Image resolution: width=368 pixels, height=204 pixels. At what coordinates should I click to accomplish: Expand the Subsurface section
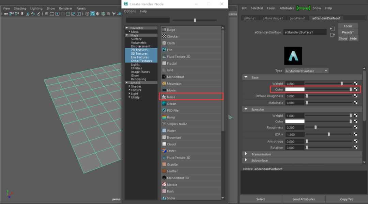(x=246, y=160)
